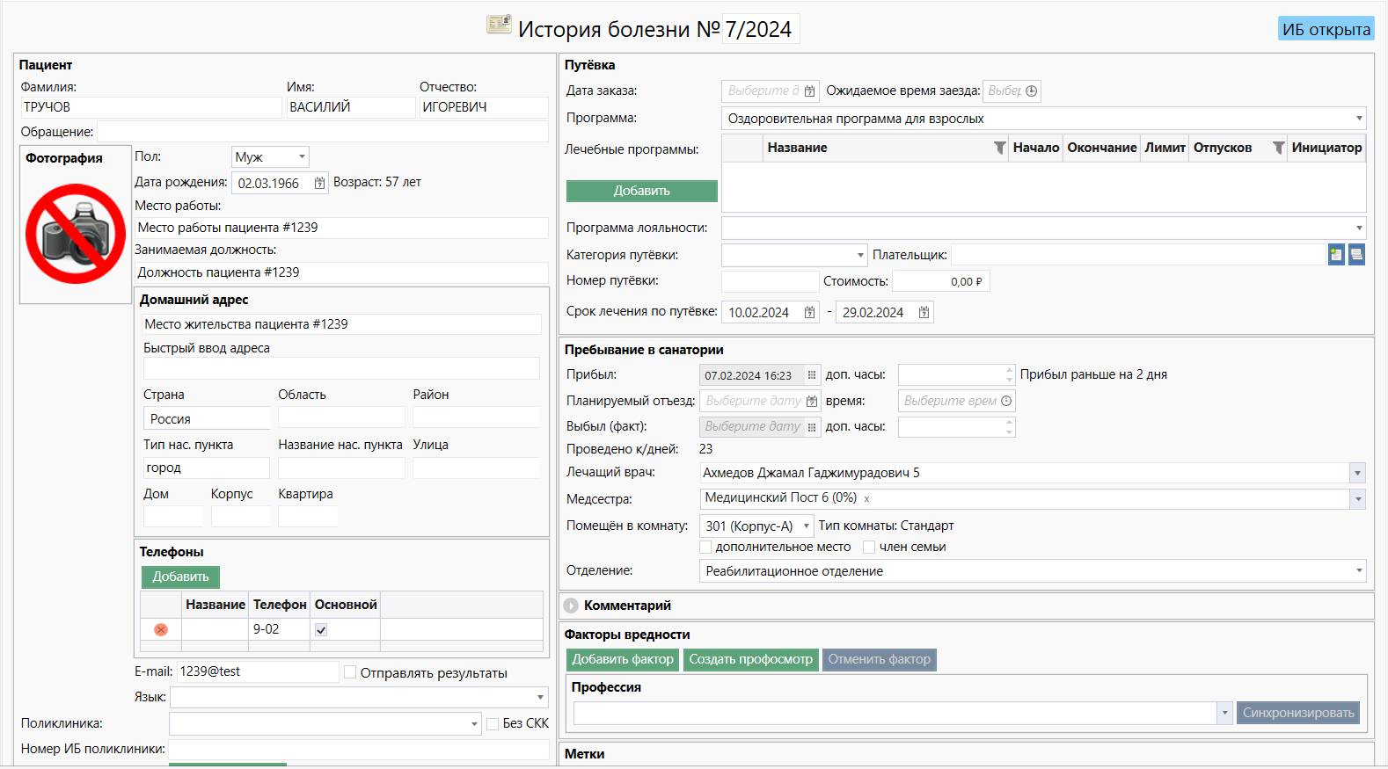Expand the Лечащий врач dropdown
The height and width of the screenshot is (769, 1388).
coord(1357,474)
